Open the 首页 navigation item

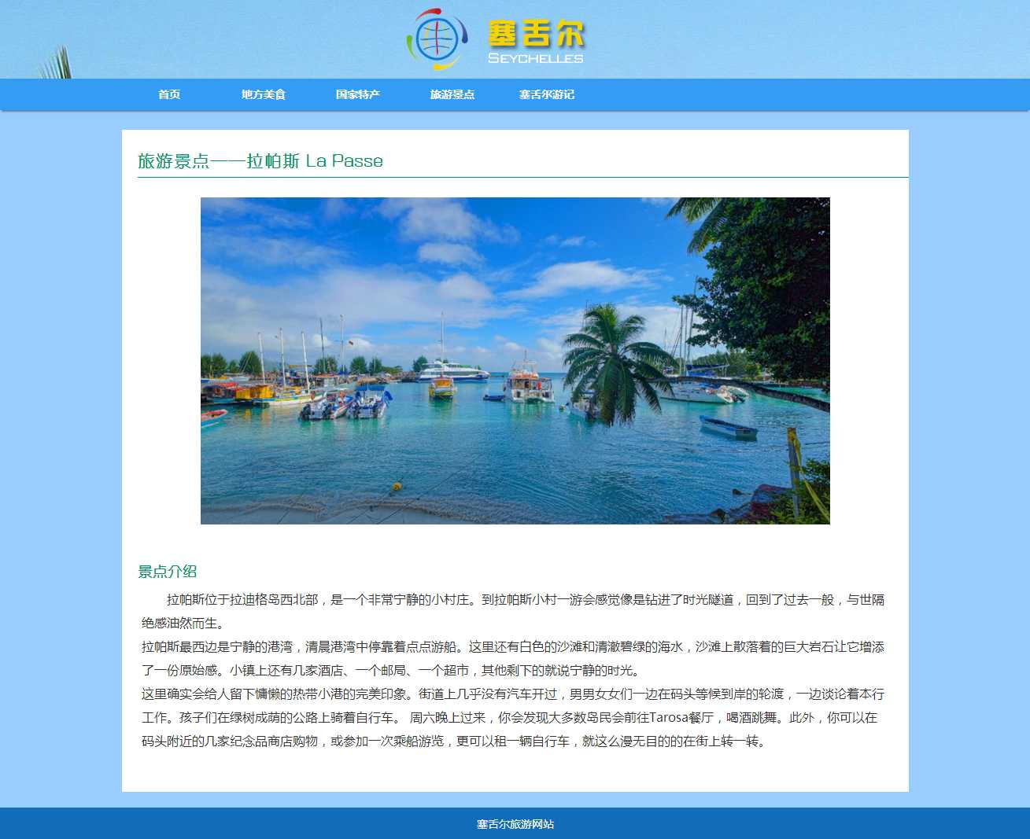pyautogui.click(x=169, y=94)
